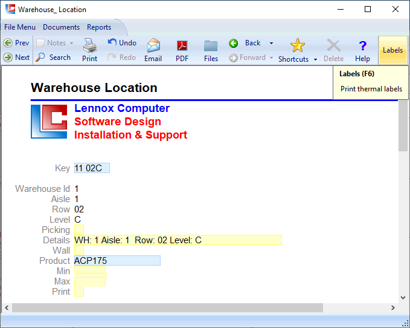Click the Level value C

tap(78, 220)
